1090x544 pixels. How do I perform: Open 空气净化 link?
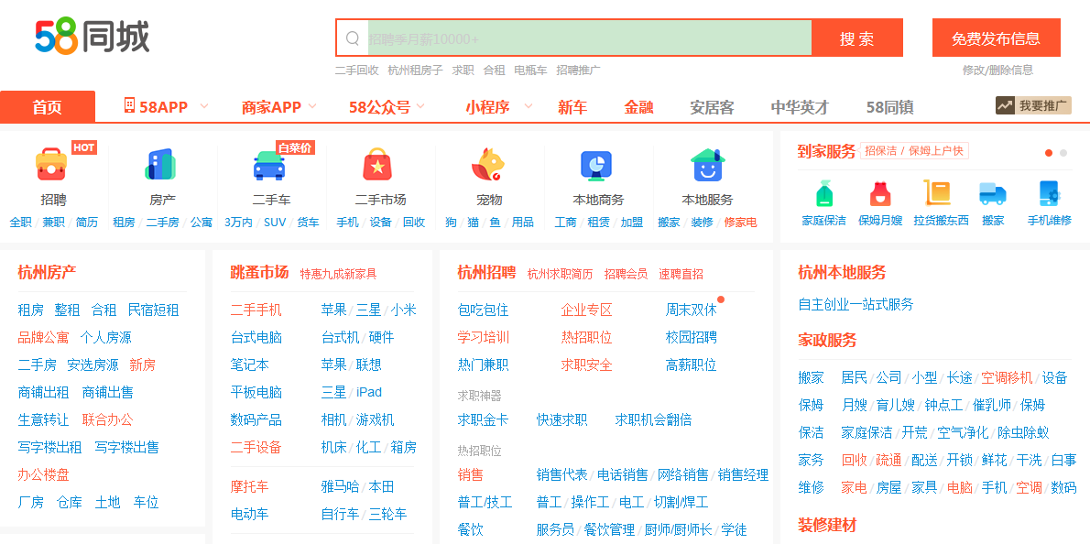[x=963, y=433]
